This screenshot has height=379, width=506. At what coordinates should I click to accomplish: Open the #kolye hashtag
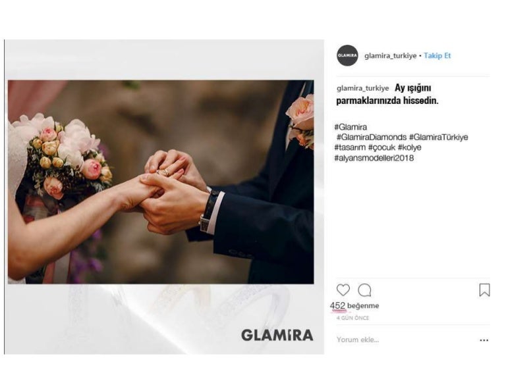(410, 147)
